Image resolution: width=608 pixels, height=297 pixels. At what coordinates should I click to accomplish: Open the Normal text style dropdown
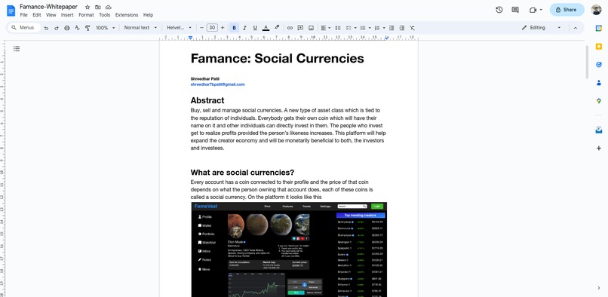point(140,28)
